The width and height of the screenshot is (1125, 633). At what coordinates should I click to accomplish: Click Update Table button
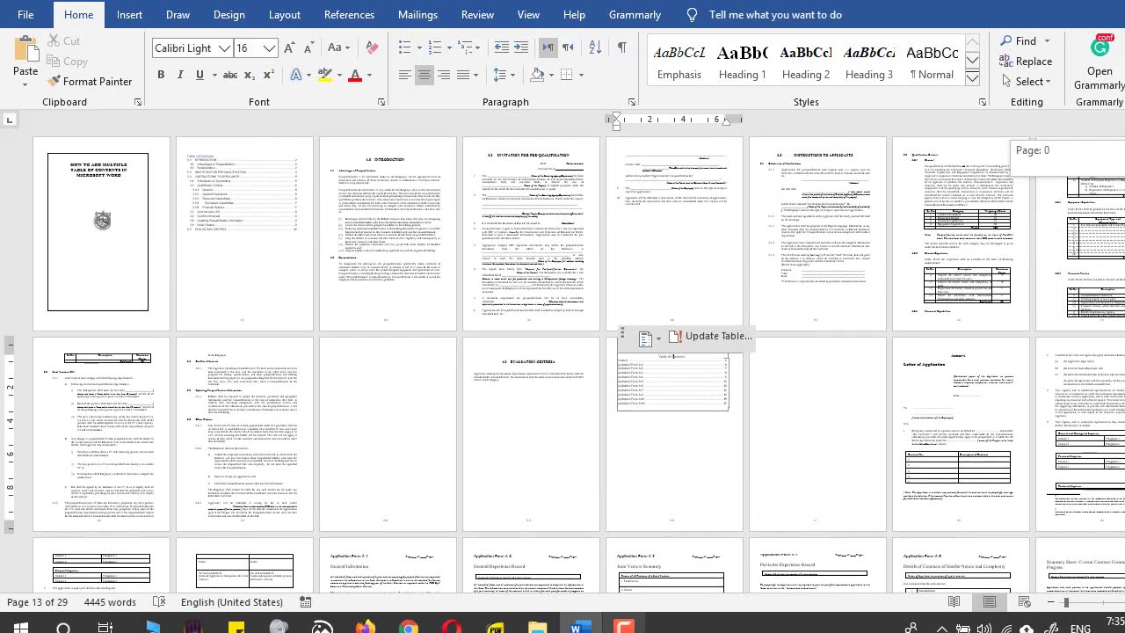(x=709, y=336)
